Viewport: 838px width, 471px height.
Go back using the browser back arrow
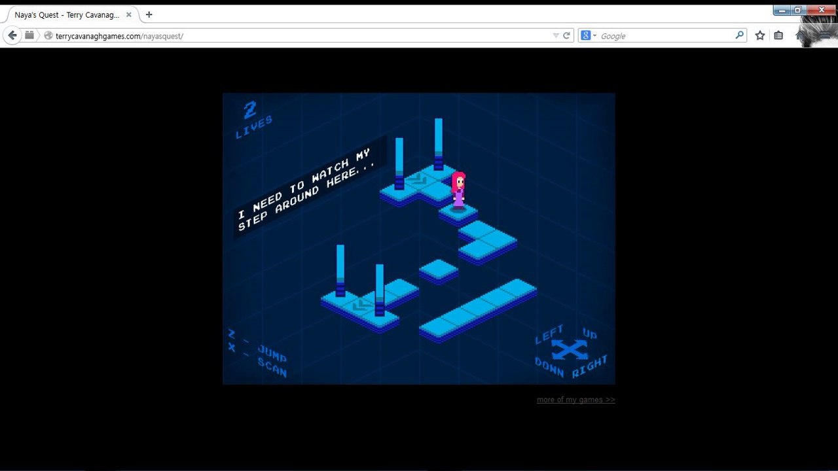(12, 35)
